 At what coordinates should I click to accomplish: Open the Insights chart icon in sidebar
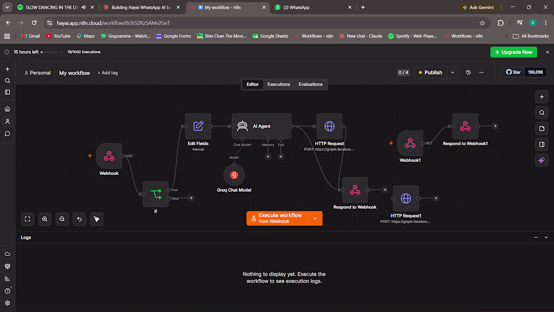pyautogui.click(x=8, y=279)
